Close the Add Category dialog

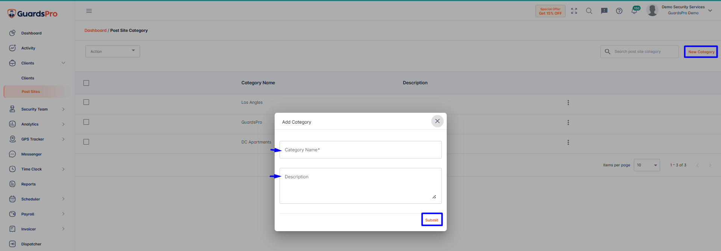pyautogui.click(x=437, y=121)
